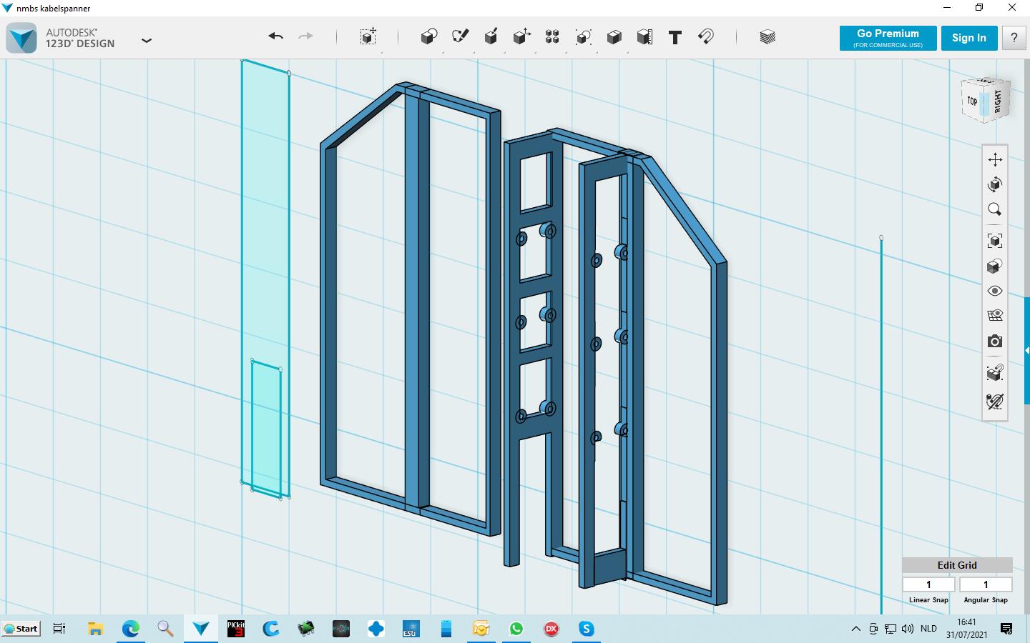Click the Sign In button
Screen dimensions: 1030x643
pyautogui.click(x=969, y=38)
